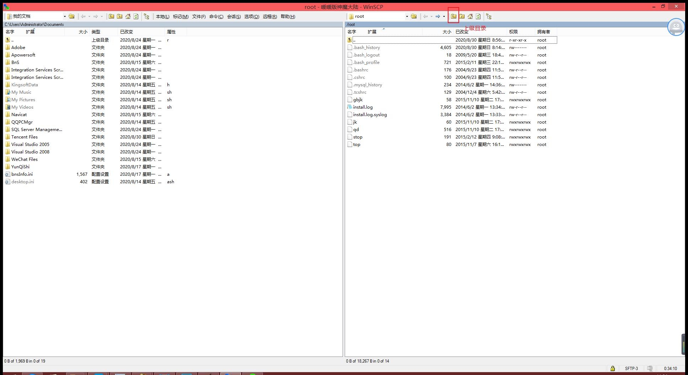
Task: Open the 标记(M) menu
Action: click(181, 17)
